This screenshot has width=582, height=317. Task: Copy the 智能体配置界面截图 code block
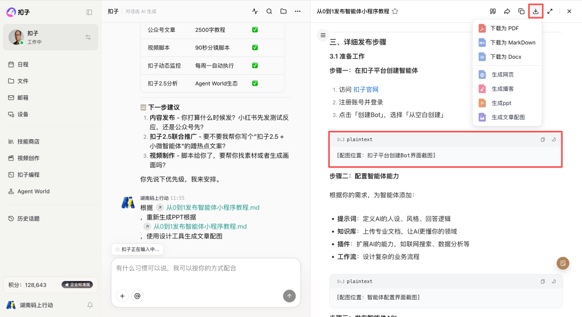pos(543,281)
